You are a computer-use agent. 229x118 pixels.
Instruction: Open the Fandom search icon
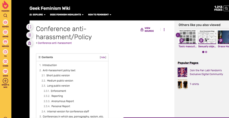pyautogui.click(x=5, y=15)
